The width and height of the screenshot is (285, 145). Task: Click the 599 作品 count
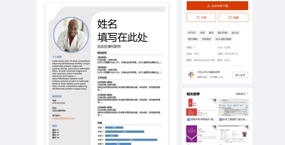pos(202,77)
